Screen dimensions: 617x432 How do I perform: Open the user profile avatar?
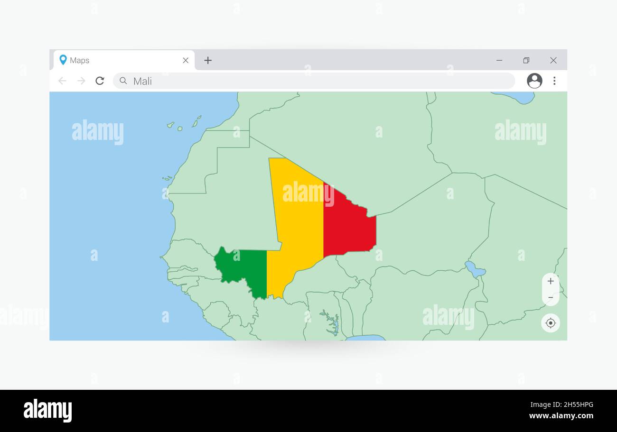[534, 81]
